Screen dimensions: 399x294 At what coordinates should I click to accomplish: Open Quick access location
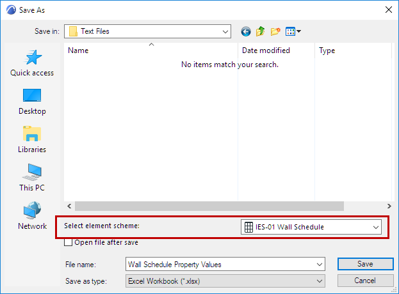coord(32,64)
